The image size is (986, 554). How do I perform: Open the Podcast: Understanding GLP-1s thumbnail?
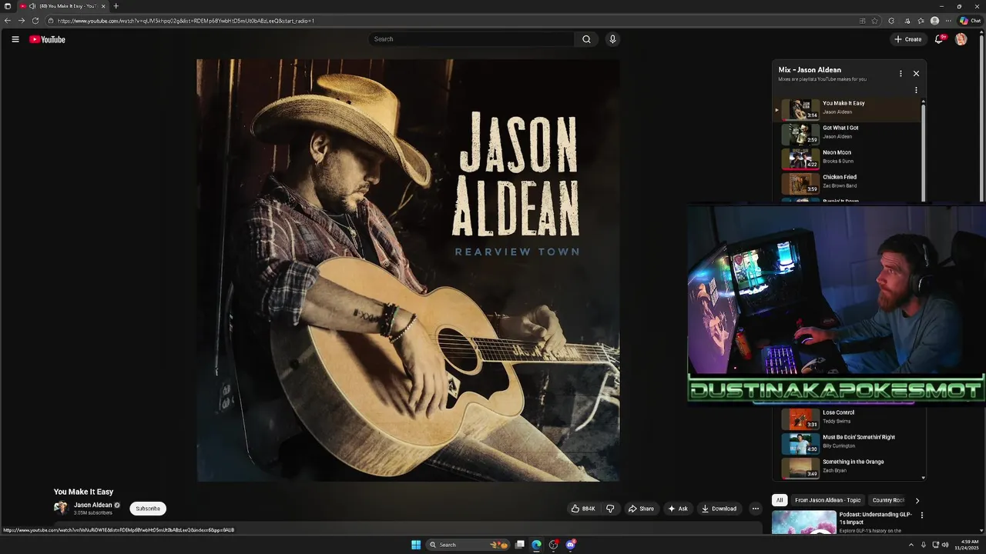[x=803, y=522]
